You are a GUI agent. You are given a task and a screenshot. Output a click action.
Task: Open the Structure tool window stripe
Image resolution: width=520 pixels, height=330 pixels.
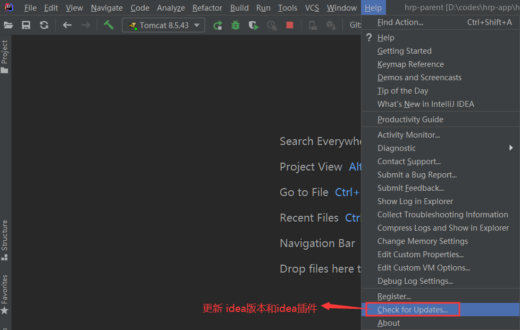point(5,240)
